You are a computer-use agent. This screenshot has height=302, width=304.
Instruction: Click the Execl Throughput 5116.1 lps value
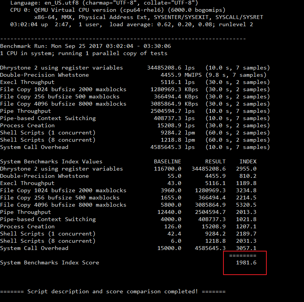pyautogui.click(x=178, y=82)
